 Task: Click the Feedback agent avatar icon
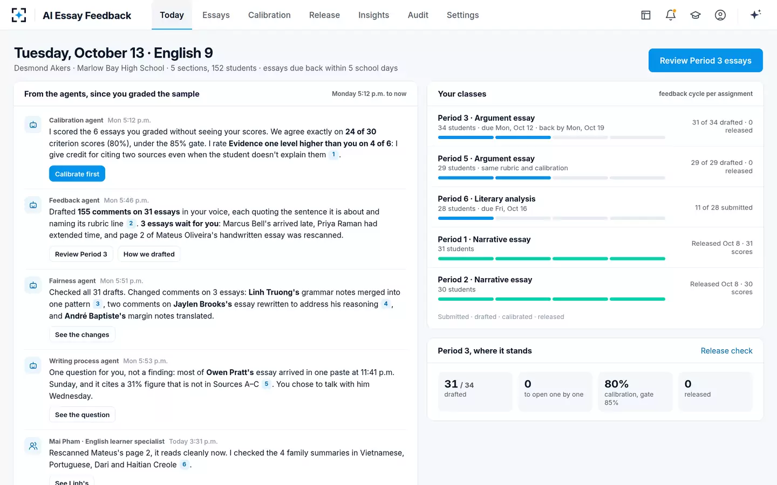point(33,205)
